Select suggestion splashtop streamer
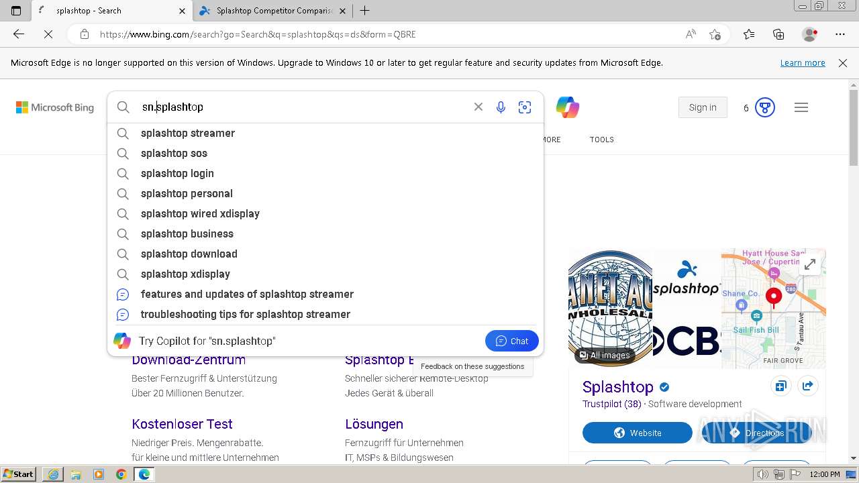The image size is (859, 483). pyautogui.click(x=325, y=133)
